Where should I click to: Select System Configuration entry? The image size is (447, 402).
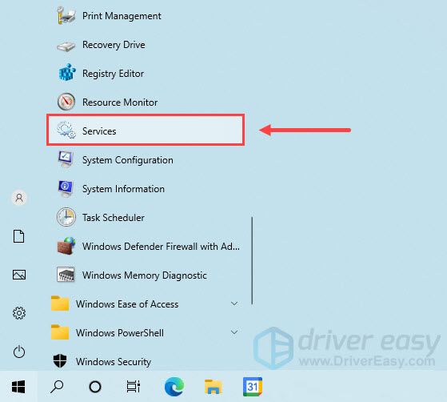pyautogui.click(x=146, y=160)
